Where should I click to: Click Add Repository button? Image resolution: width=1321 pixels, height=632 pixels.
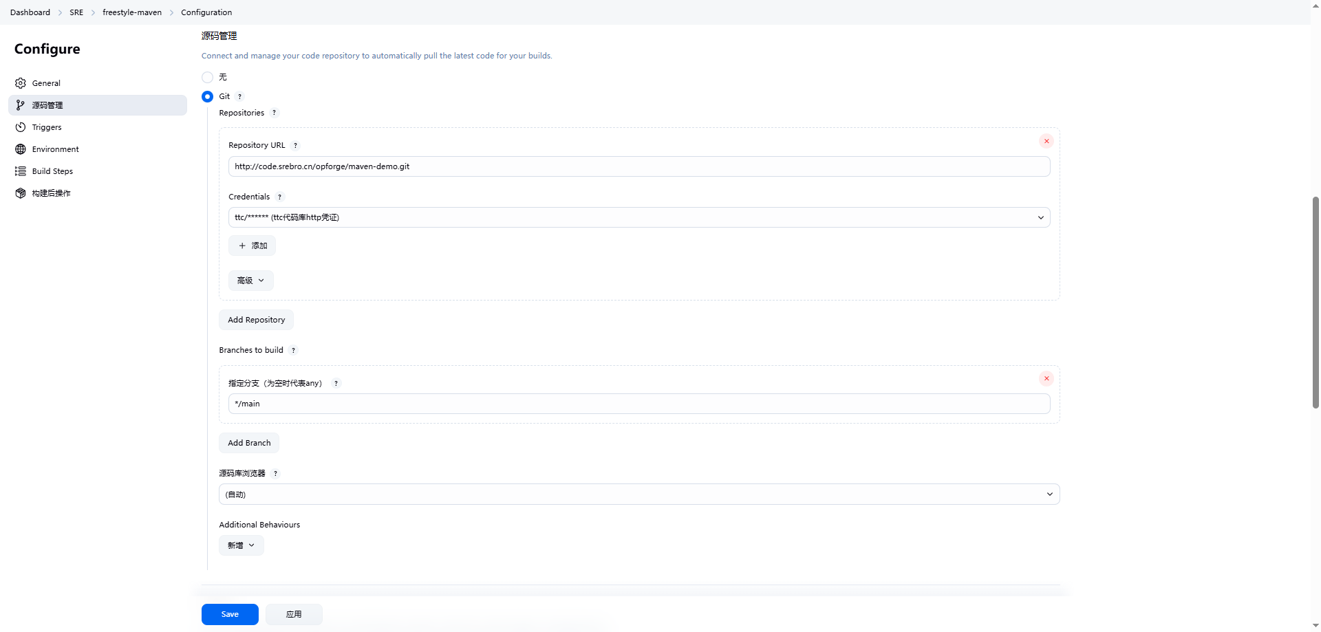point(256,320)
